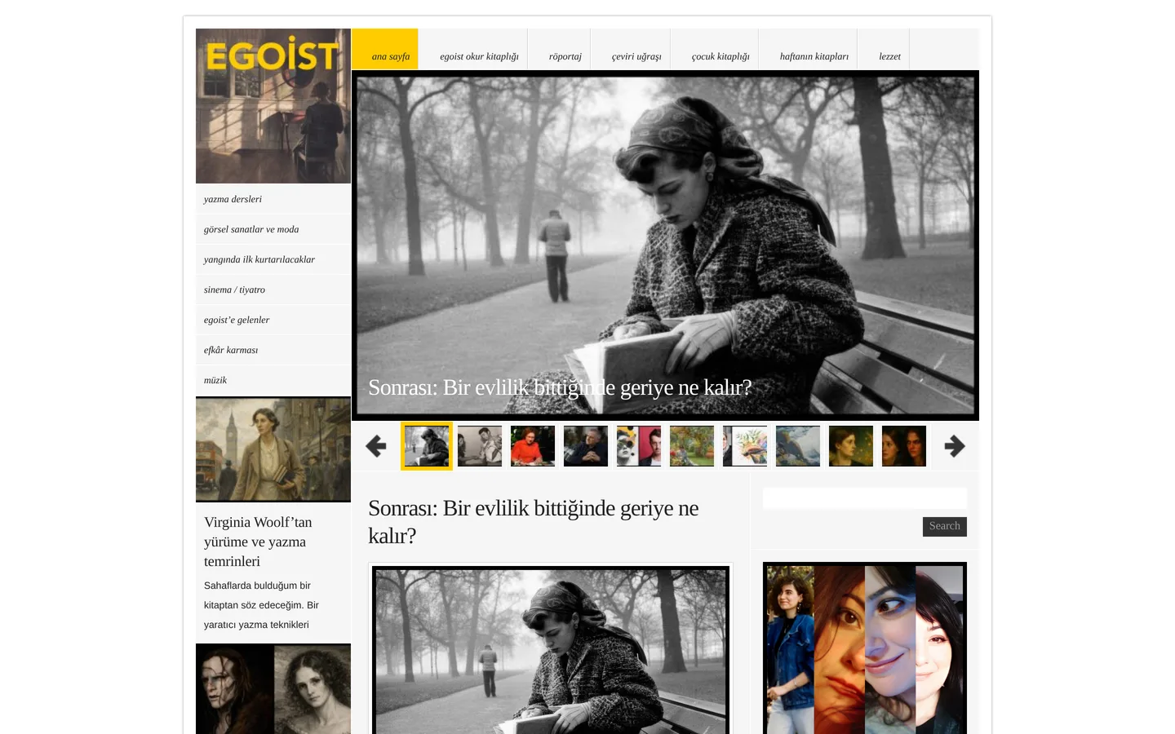Select thumbnail of woman in red

point(533,446)
